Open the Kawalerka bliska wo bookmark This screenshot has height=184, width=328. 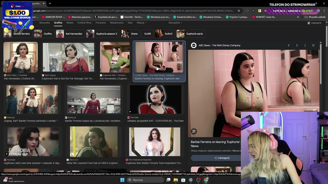[185, 17]
